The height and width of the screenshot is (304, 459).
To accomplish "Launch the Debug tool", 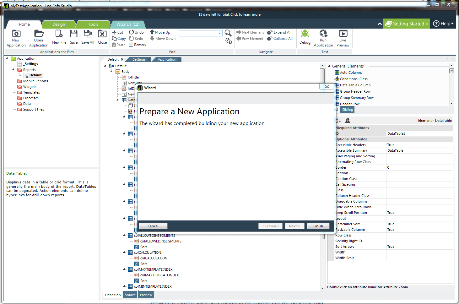I will click(x=305, y=34).
